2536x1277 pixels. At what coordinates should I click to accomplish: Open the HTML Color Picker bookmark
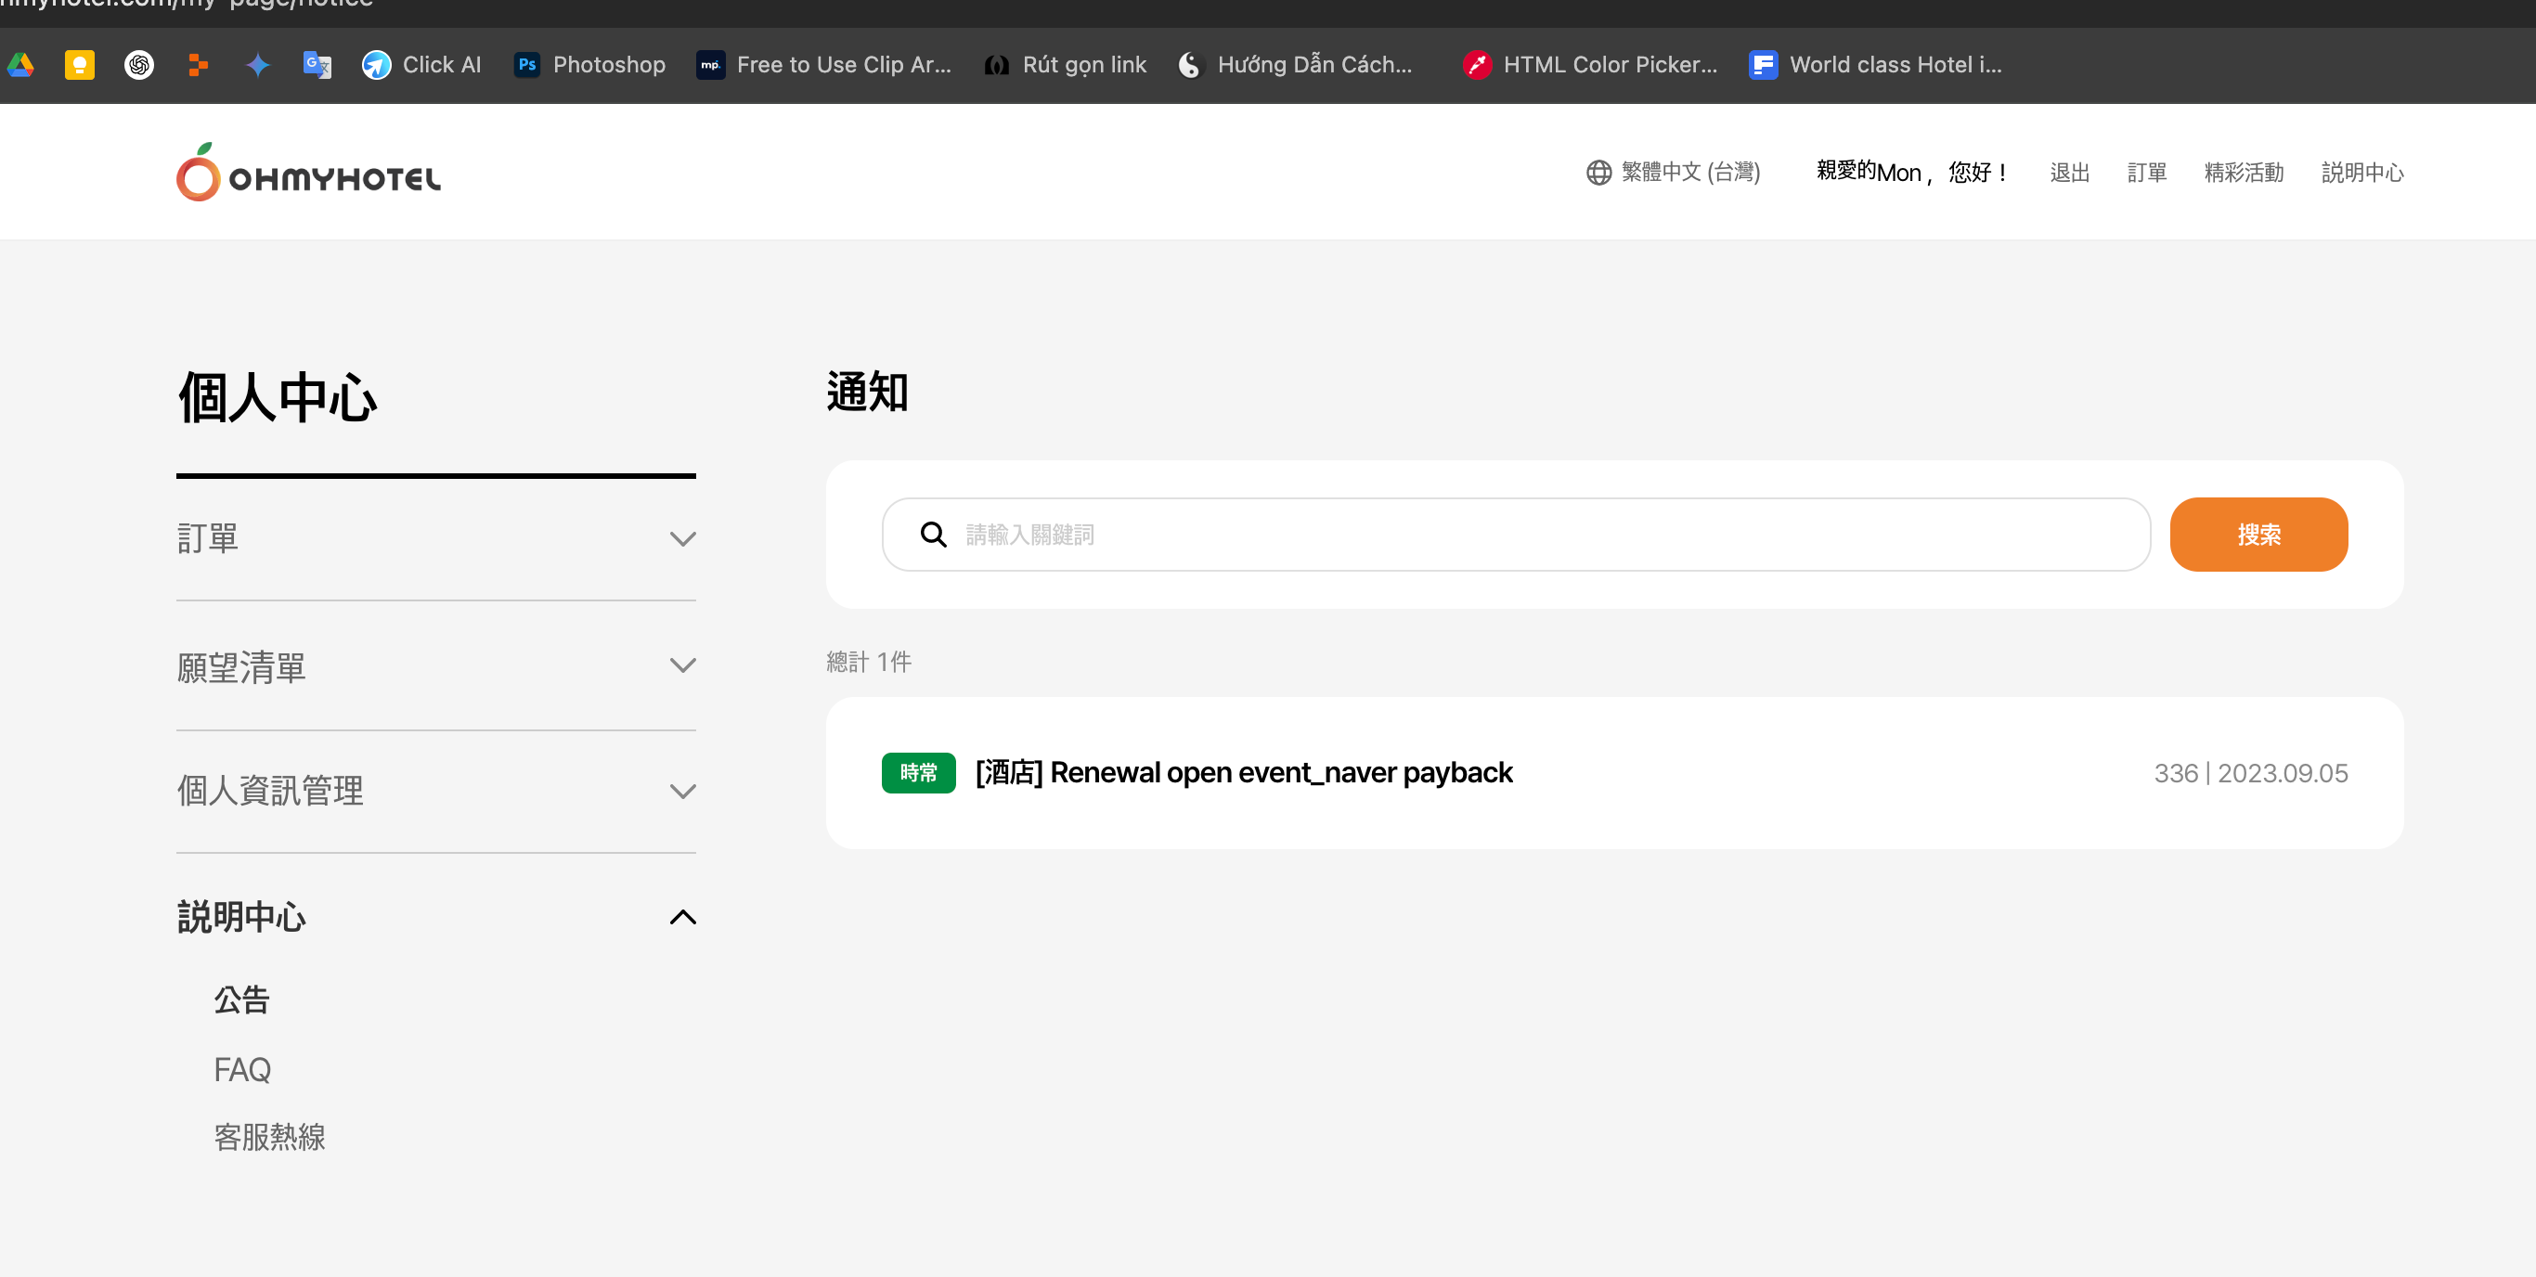(x=1590, y=65)
